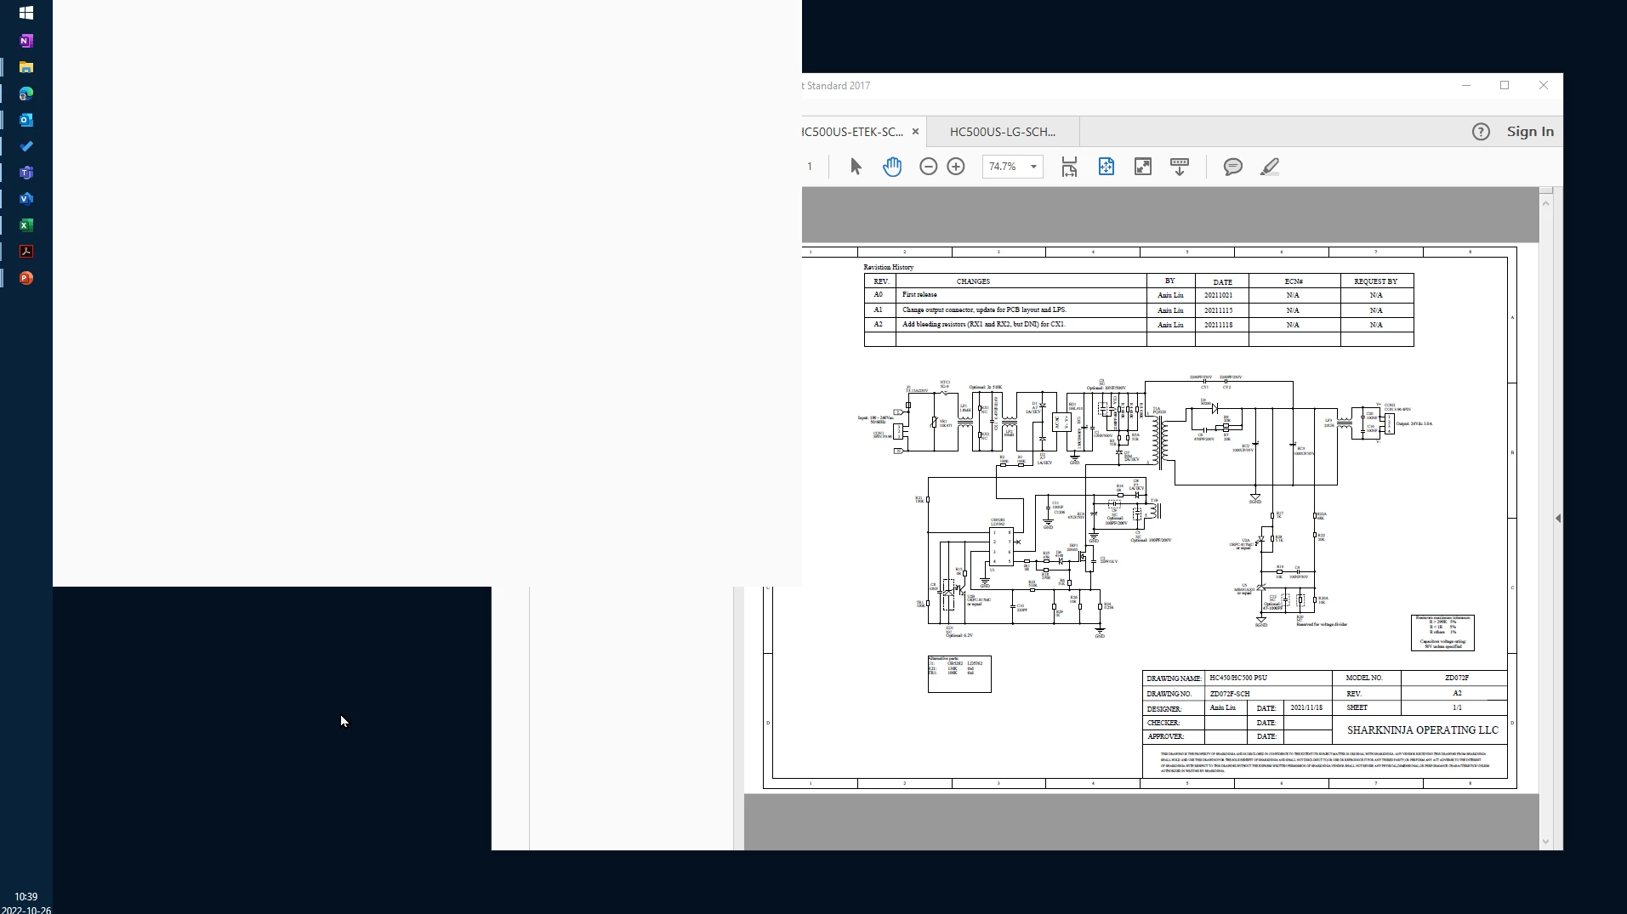Open Outlook from the taskbar

point(26,120)
